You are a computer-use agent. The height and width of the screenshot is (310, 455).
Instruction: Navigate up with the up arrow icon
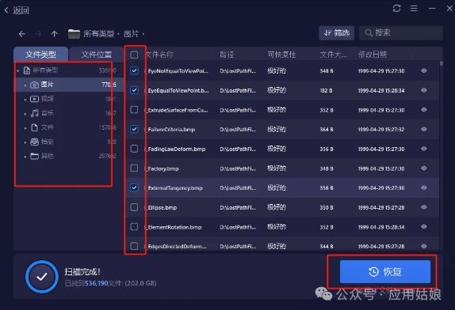(x=54, y=34)
